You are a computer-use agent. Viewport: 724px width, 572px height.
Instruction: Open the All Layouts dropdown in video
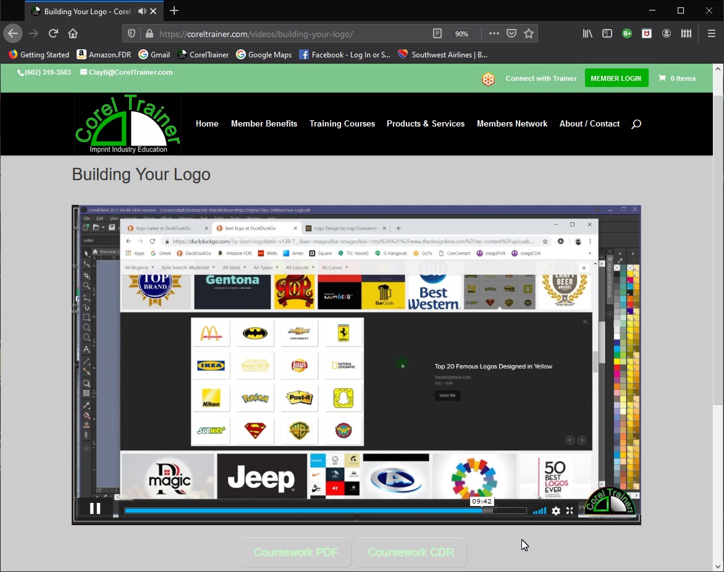[300, 268]
